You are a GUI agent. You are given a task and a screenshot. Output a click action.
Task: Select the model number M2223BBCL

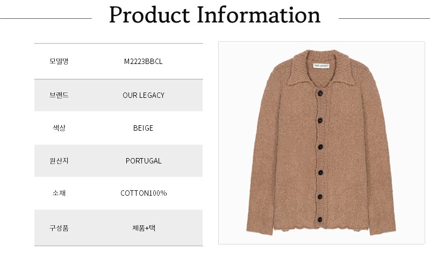[143, 61]
